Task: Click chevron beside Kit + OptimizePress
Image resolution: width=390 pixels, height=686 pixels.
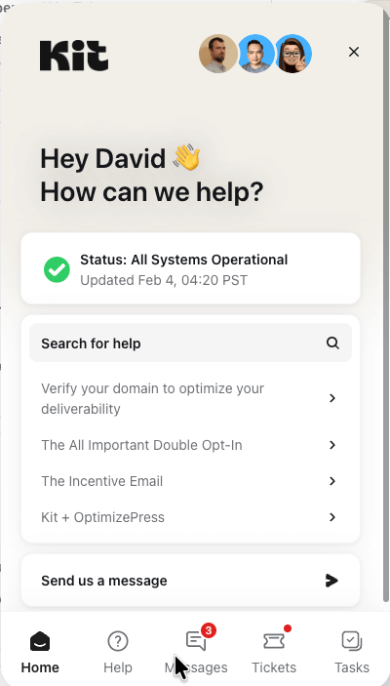Action: click(x=332, y=517)
